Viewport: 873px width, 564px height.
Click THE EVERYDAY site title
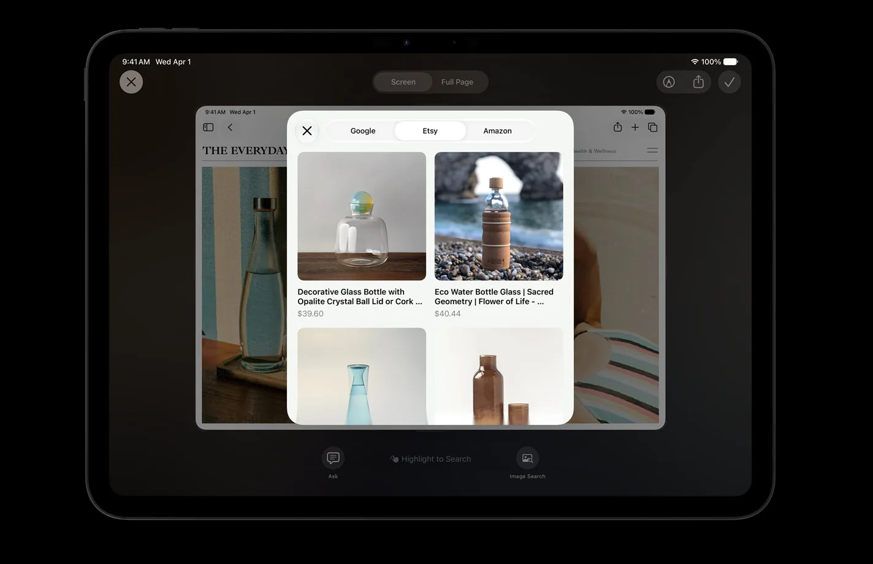tap(245, 151)
